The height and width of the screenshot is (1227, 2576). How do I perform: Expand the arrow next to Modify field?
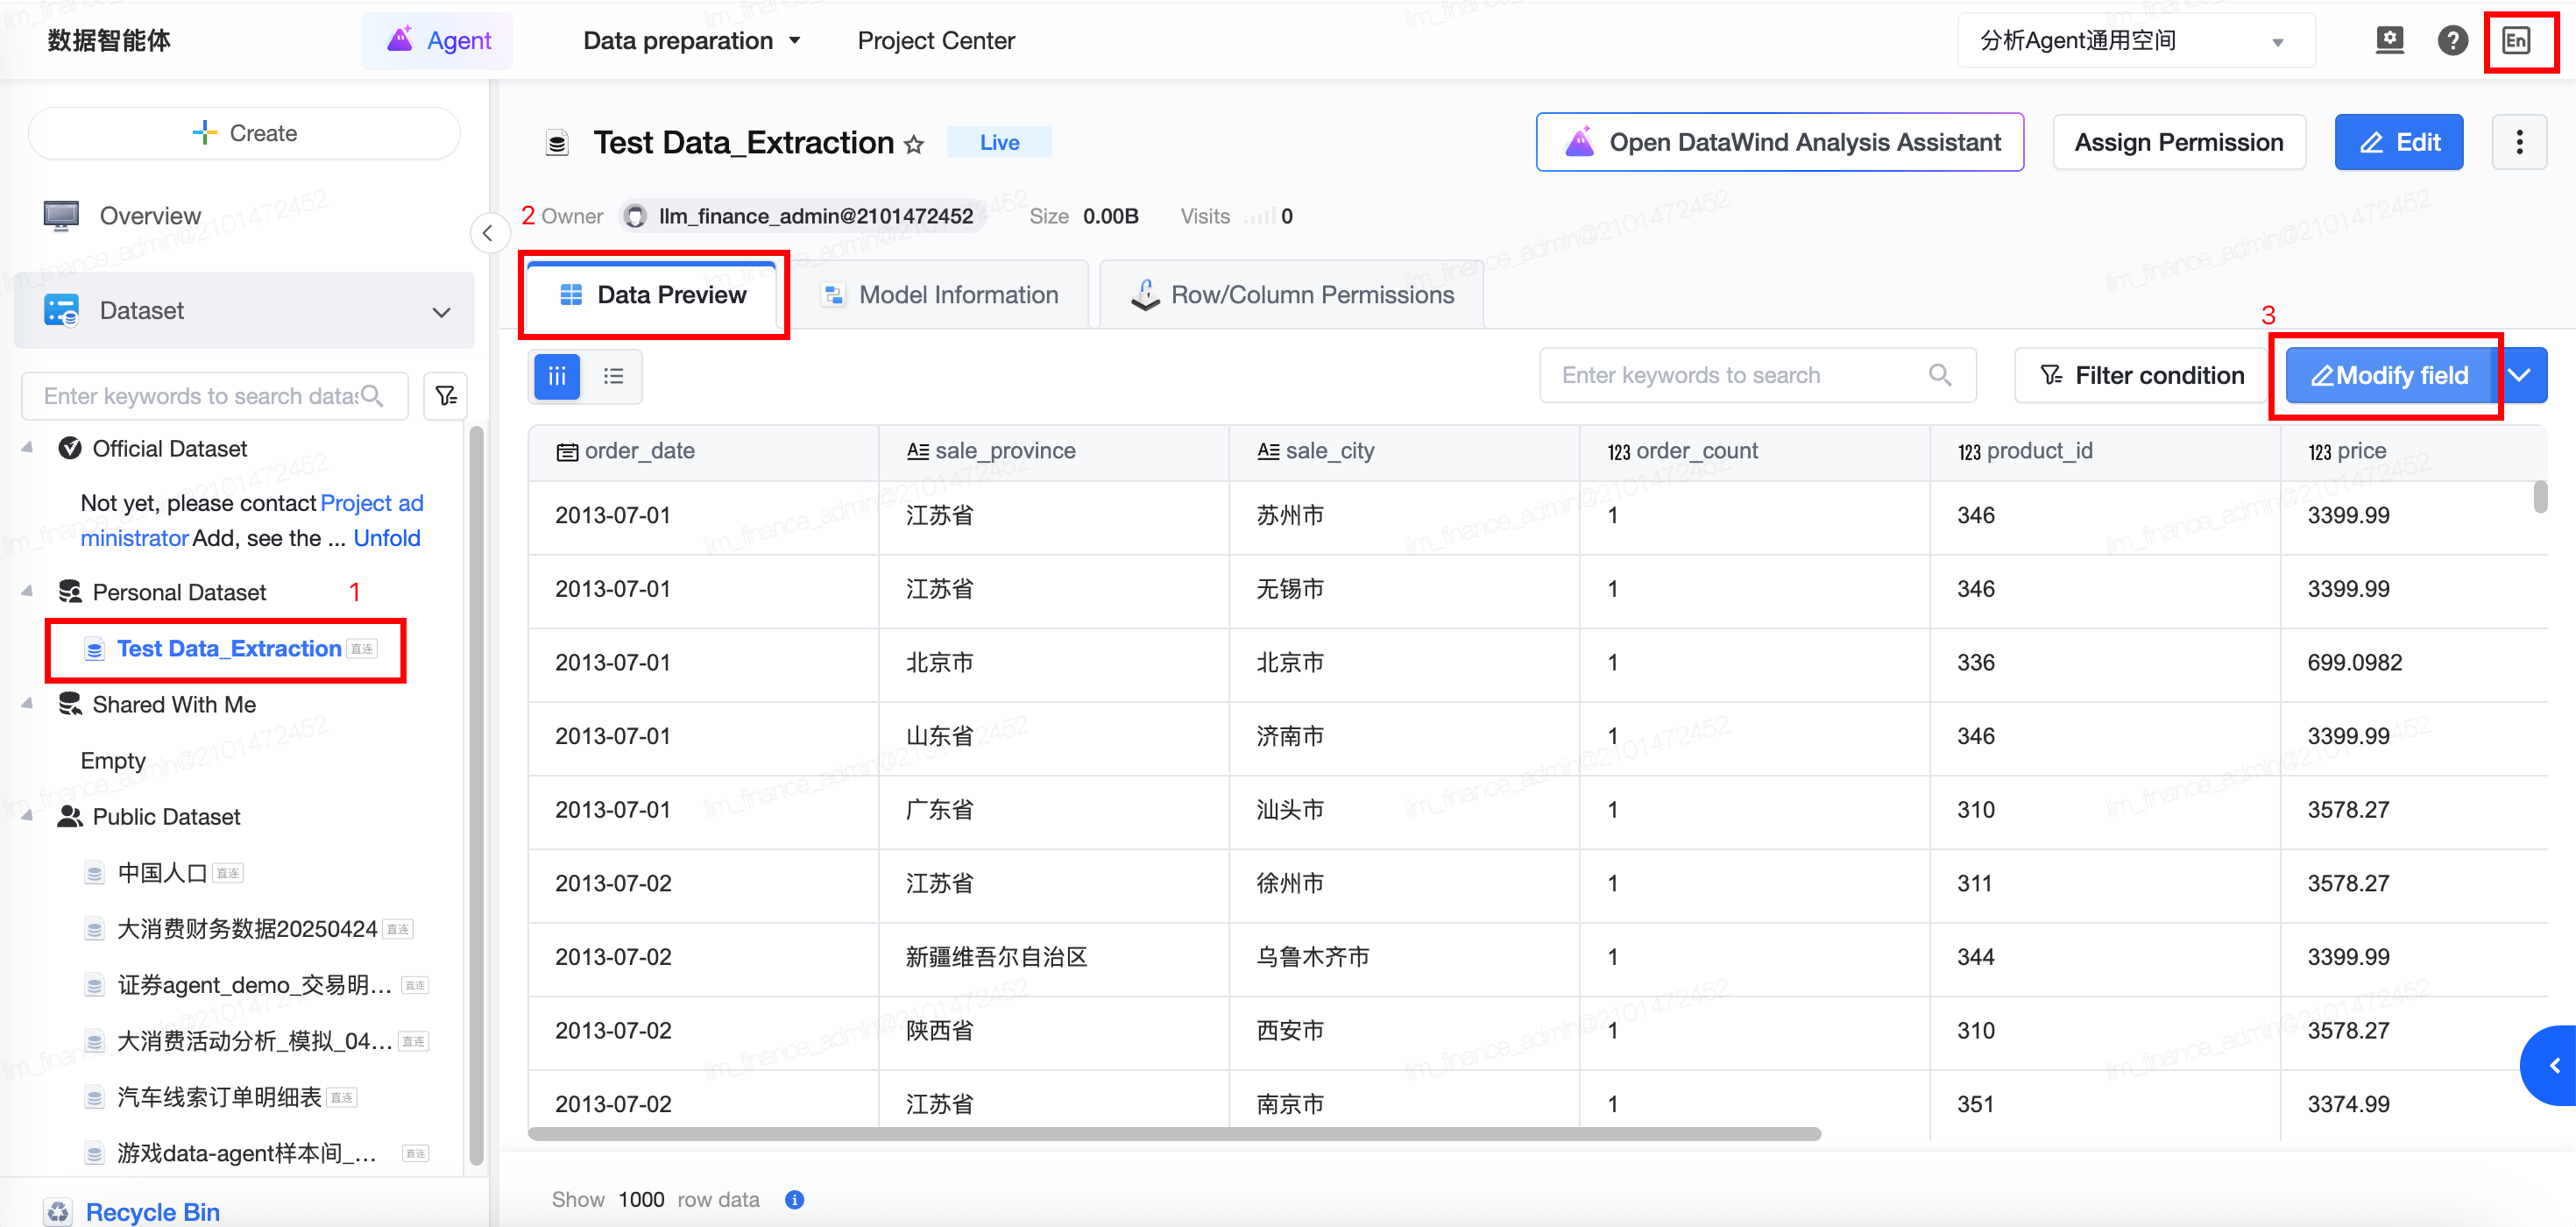[x=2519, y=375]
